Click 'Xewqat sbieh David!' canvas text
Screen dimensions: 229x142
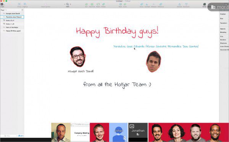point(81,71)
